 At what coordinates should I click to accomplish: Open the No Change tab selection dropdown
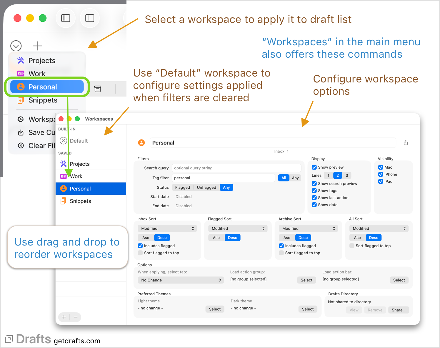pyautogui.click(x=180, y=280)
